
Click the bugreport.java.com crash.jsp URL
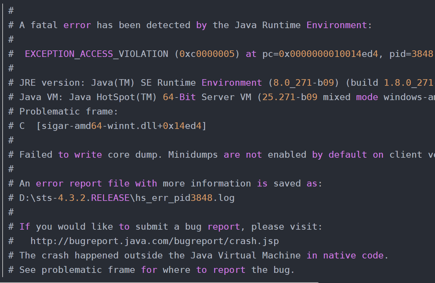pos(155,241)
